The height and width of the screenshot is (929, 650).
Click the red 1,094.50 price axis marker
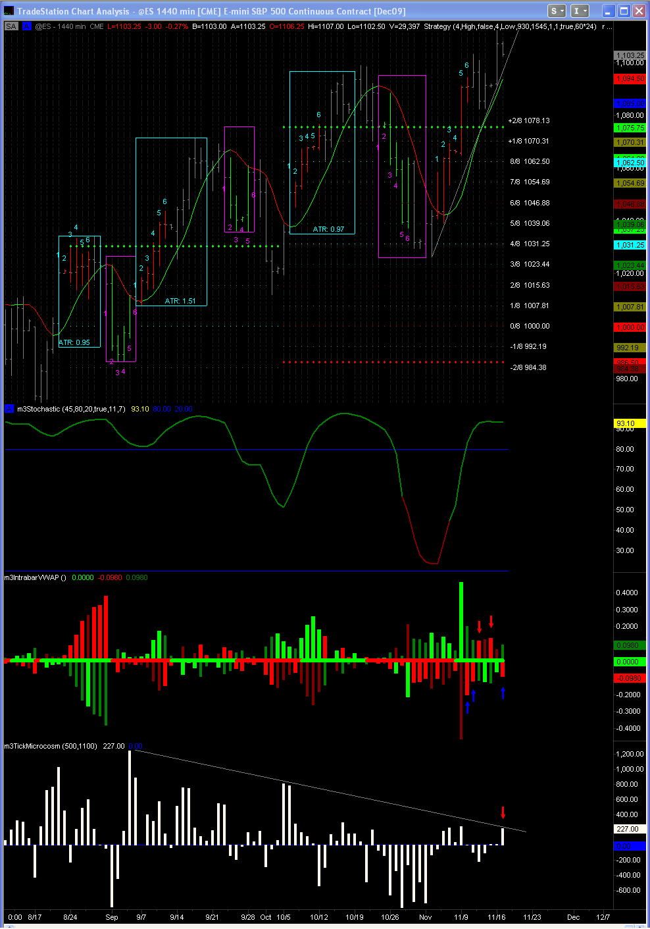[630, 78]
